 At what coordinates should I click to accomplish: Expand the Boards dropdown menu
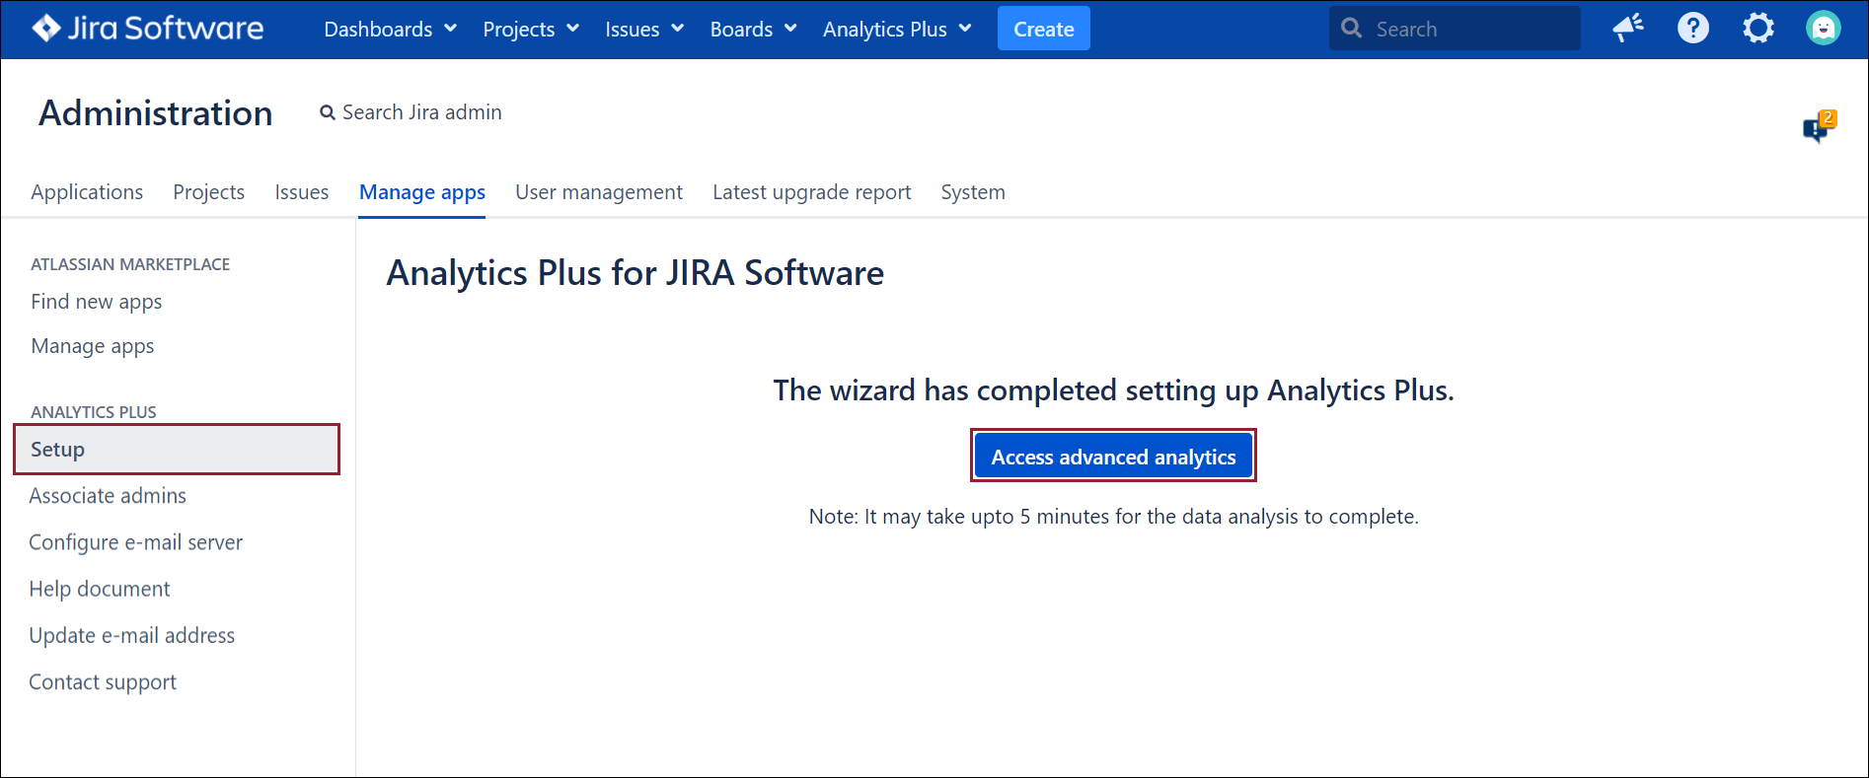tap(753, 30)
